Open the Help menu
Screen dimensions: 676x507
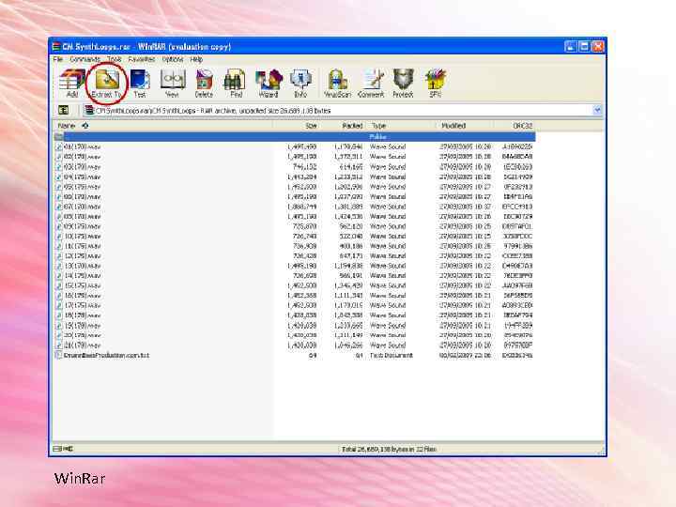[196, 59]
